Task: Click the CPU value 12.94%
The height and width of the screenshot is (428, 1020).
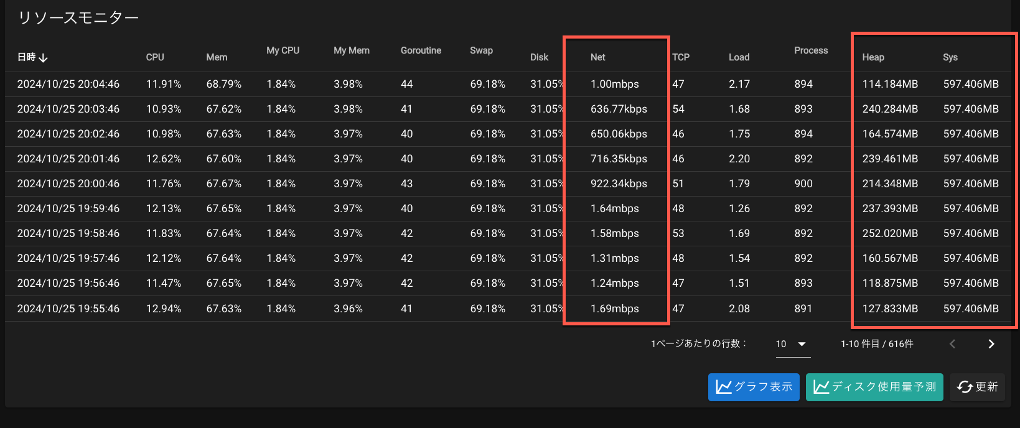Action: tap(164, 309)
